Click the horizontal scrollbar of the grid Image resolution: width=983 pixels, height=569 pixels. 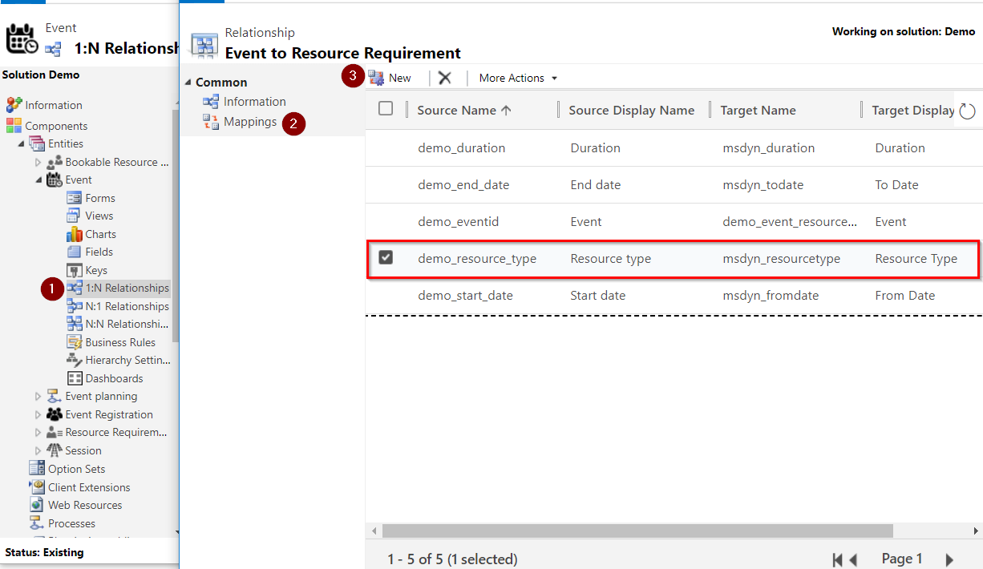click(x=637, y=531)
